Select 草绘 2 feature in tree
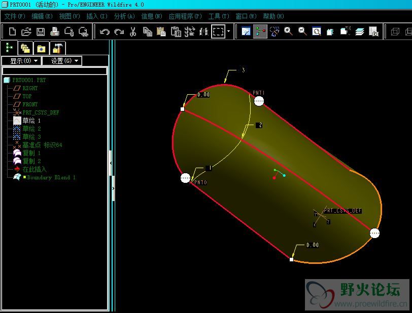The image size is (412, 313). click(31, 129)
